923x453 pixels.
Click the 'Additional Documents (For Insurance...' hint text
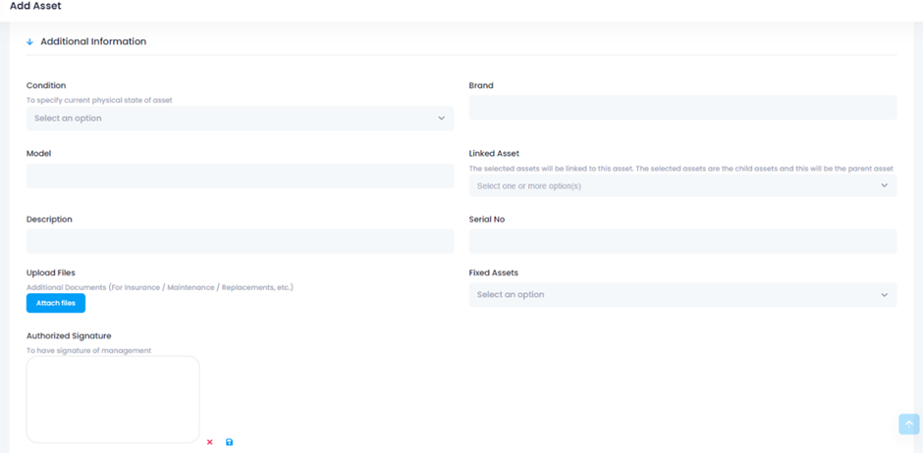click(160, 287)
